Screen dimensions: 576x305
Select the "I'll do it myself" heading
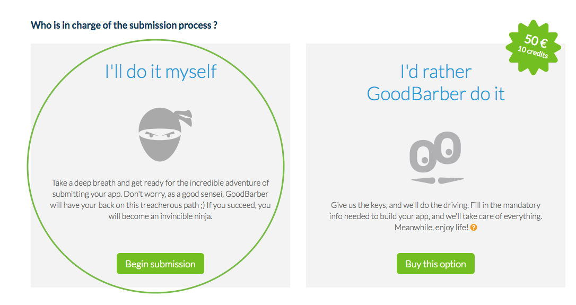point(161,71)
